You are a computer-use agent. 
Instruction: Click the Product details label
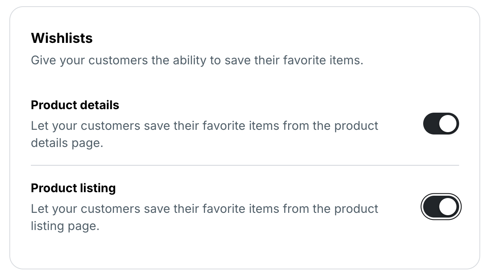75,105
